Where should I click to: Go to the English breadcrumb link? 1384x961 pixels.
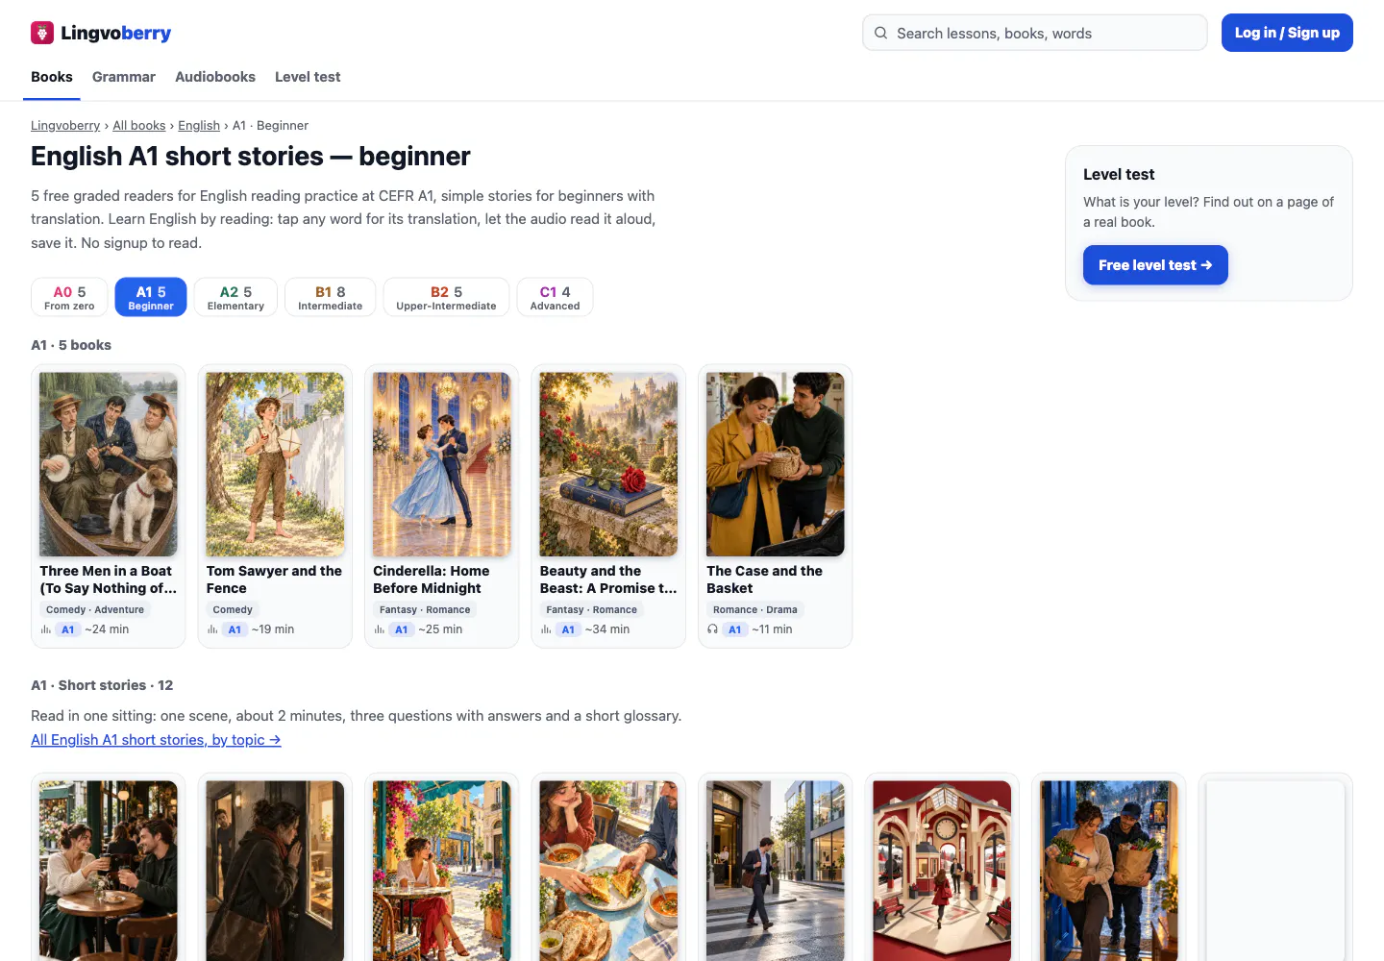[x=199, y=126]
